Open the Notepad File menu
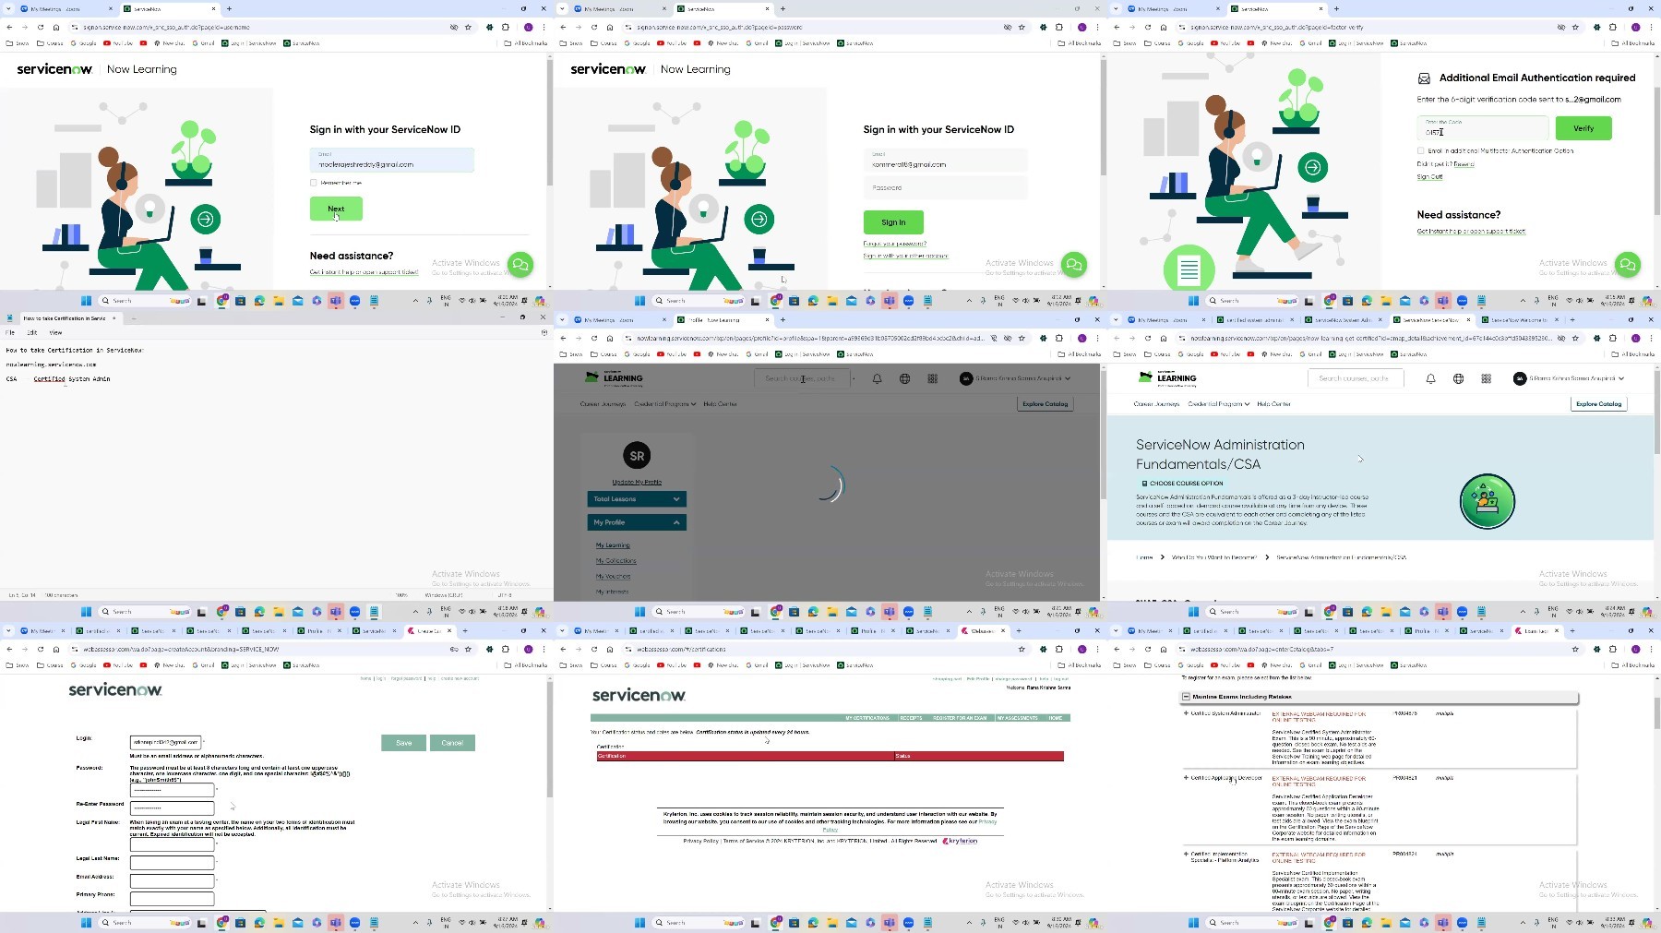 click(x=10, y=332)
